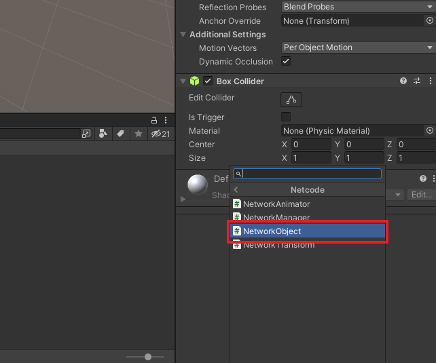Open Box Collider three-dot options menu
Viewport: 436px width, 363px height.
point(431,81)
